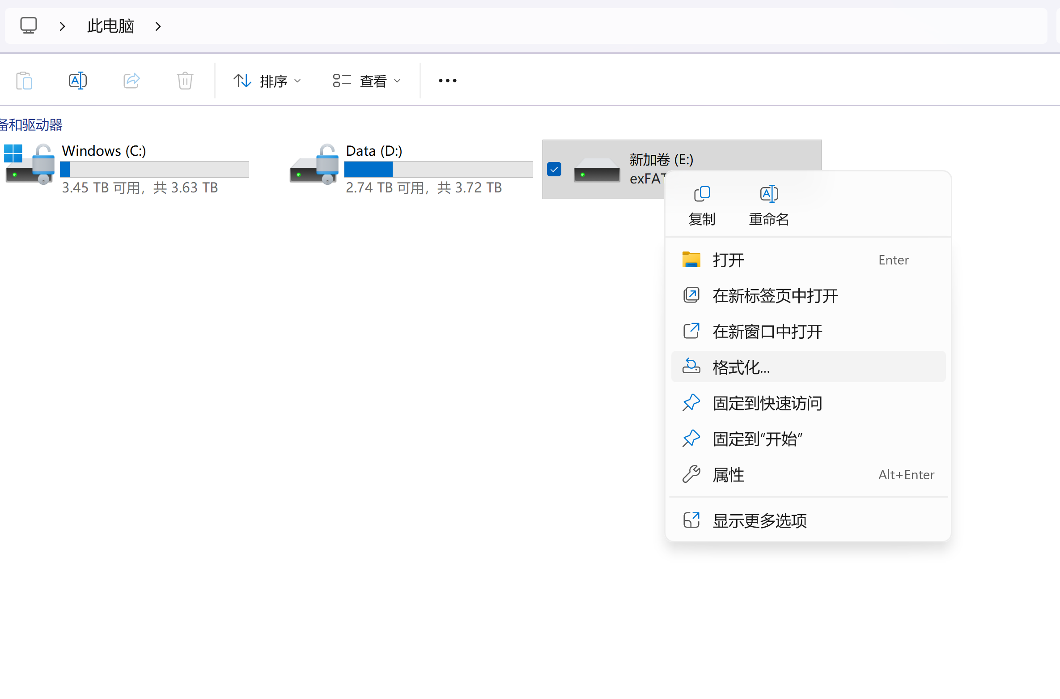Expand the 排序 sort dropdown
The height and width of the screenshot is (699, 1060).
267,81
